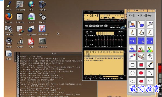Screen dimensions: 162x97
Task: Select the empty rectangle outline tool
Action: pyautogui.click(x=132, y=65)
